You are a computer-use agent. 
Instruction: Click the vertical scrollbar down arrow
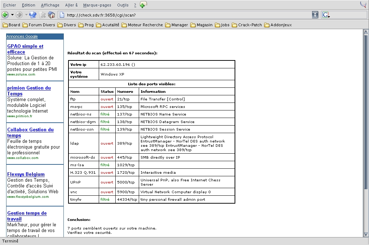tap(366, 234)
